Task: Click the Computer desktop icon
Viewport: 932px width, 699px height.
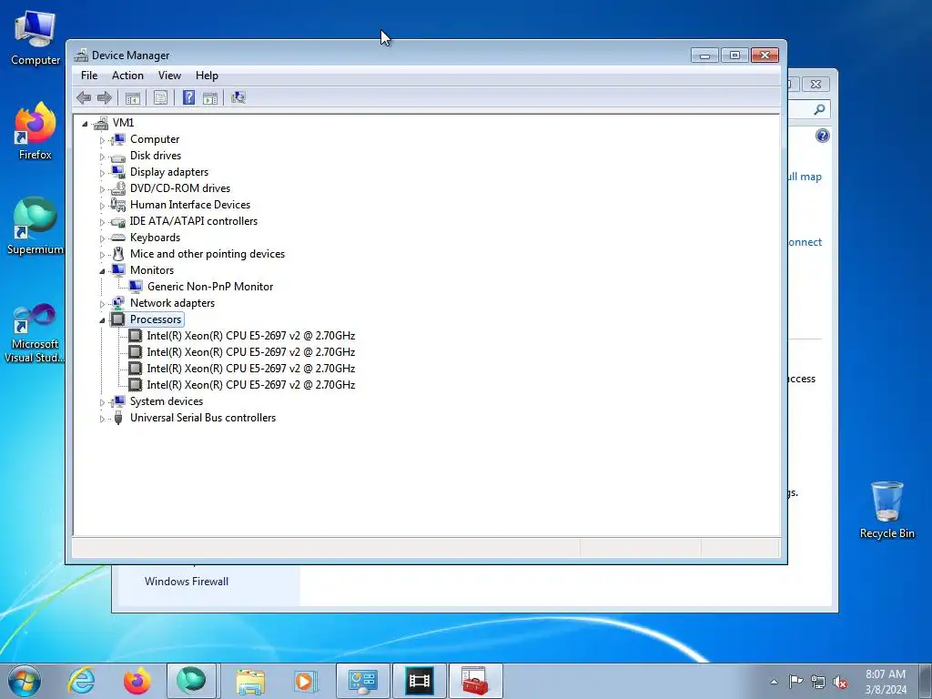Action: tap(35, 38)
